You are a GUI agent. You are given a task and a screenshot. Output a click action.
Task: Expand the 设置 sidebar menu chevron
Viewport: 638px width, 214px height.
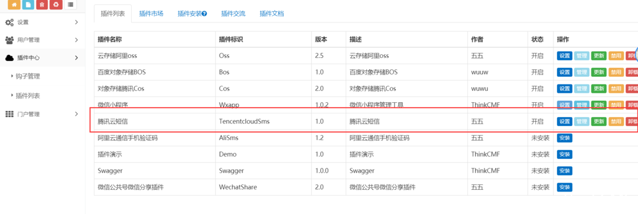click(76, 22)
